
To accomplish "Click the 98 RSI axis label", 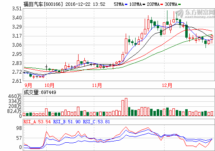I will [x=19, y=128].
